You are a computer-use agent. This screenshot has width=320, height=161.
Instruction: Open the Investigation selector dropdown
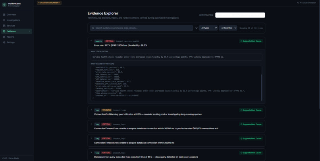click(x=240, y=15)
